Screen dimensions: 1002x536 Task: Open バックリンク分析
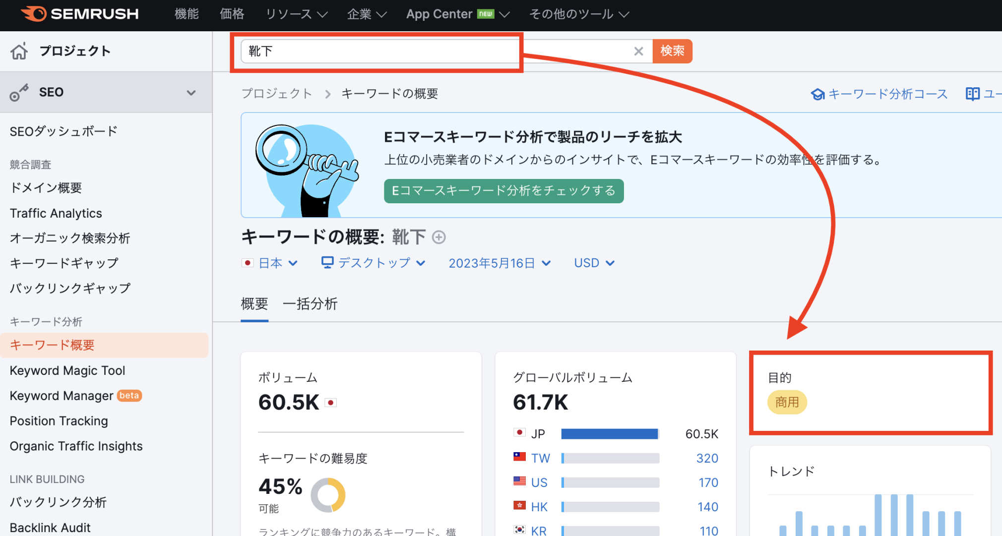pyautogui.click(x=58, y=502)
